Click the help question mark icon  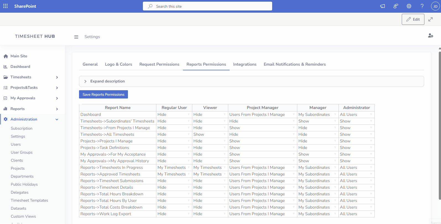click(x=422, y=6)
